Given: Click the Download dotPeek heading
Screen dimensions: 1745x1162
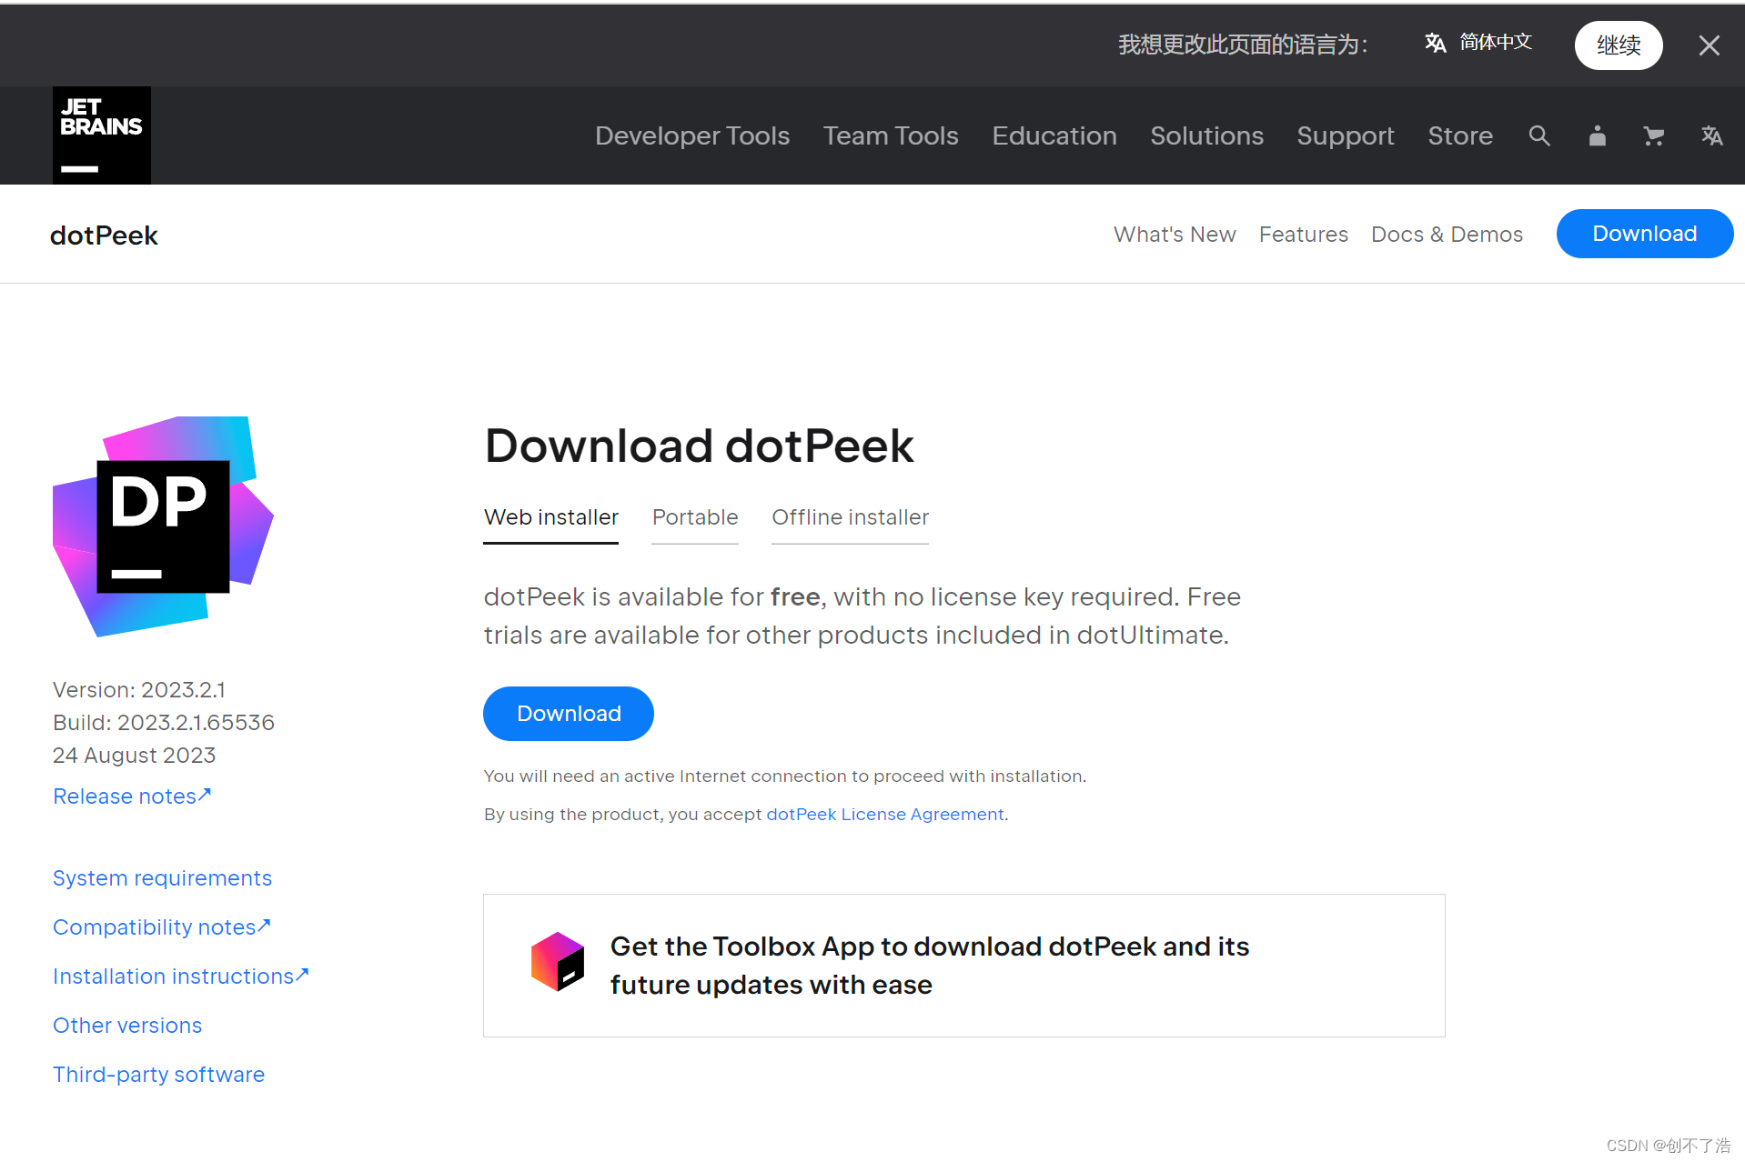Looking at the screenshot, I should point(699,446).
